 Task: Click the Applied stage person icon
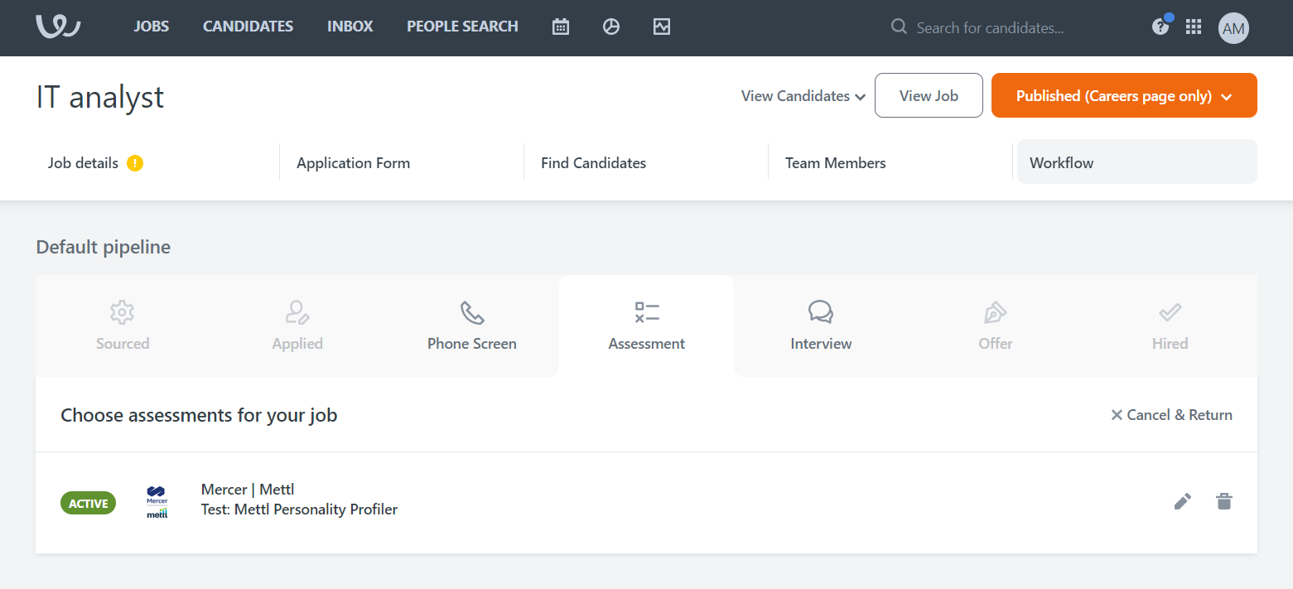coord(297,312)
